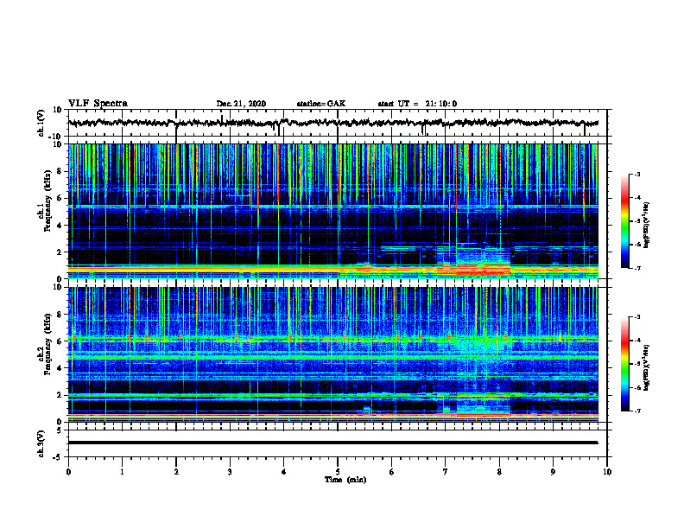Pick the ch.1 spectrogram color scale bar
684x529 pixels.
[624, 221]
